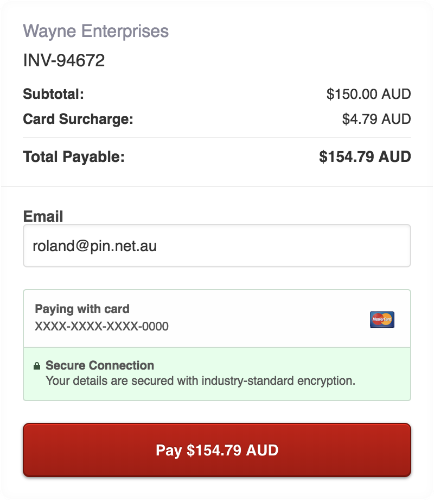434x500 pixels.
Task: Click the Secure Connection heading
Action: click(x=100, y=365)
